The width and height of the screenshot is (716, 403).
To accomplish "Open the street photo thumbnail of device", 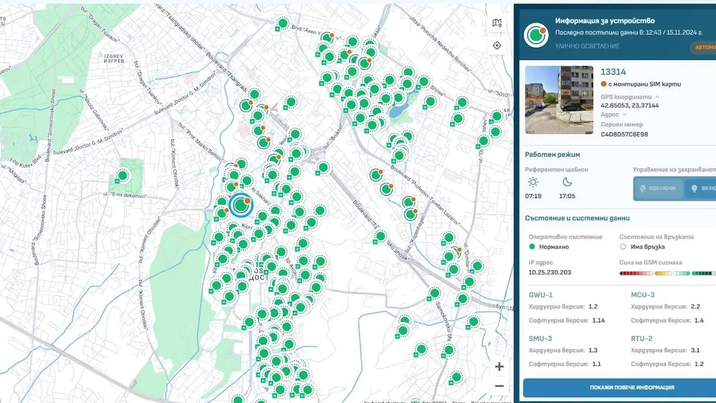I will (559, 100).
